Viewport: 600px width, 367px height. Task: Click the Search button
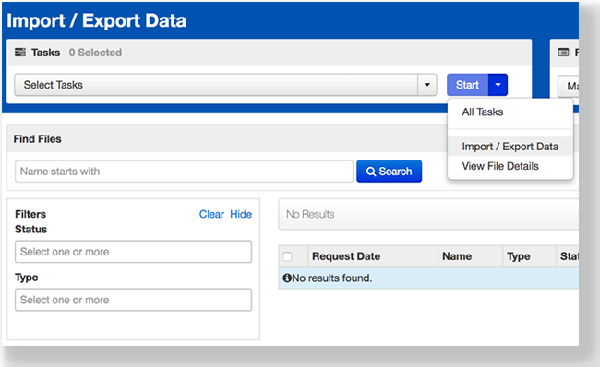390,172
